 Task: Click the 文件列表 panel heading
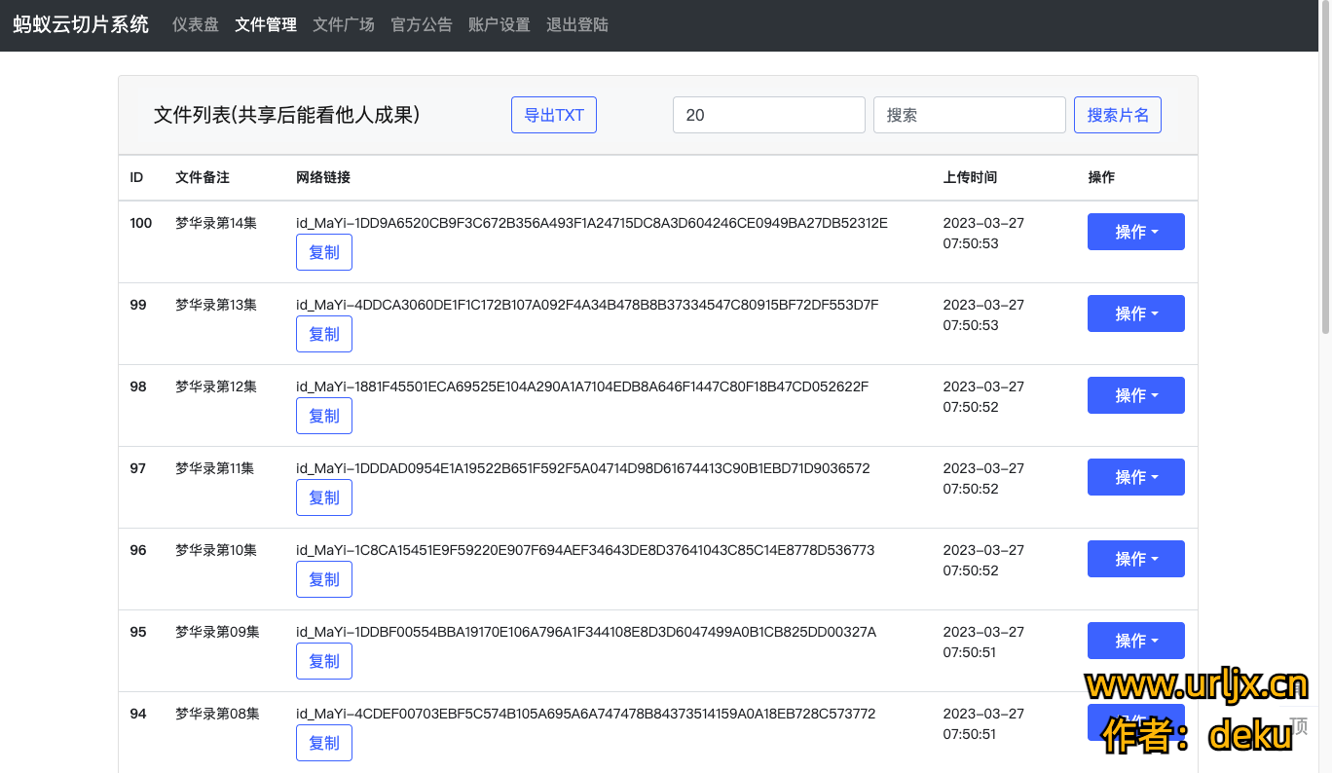[x=286, y=115]
